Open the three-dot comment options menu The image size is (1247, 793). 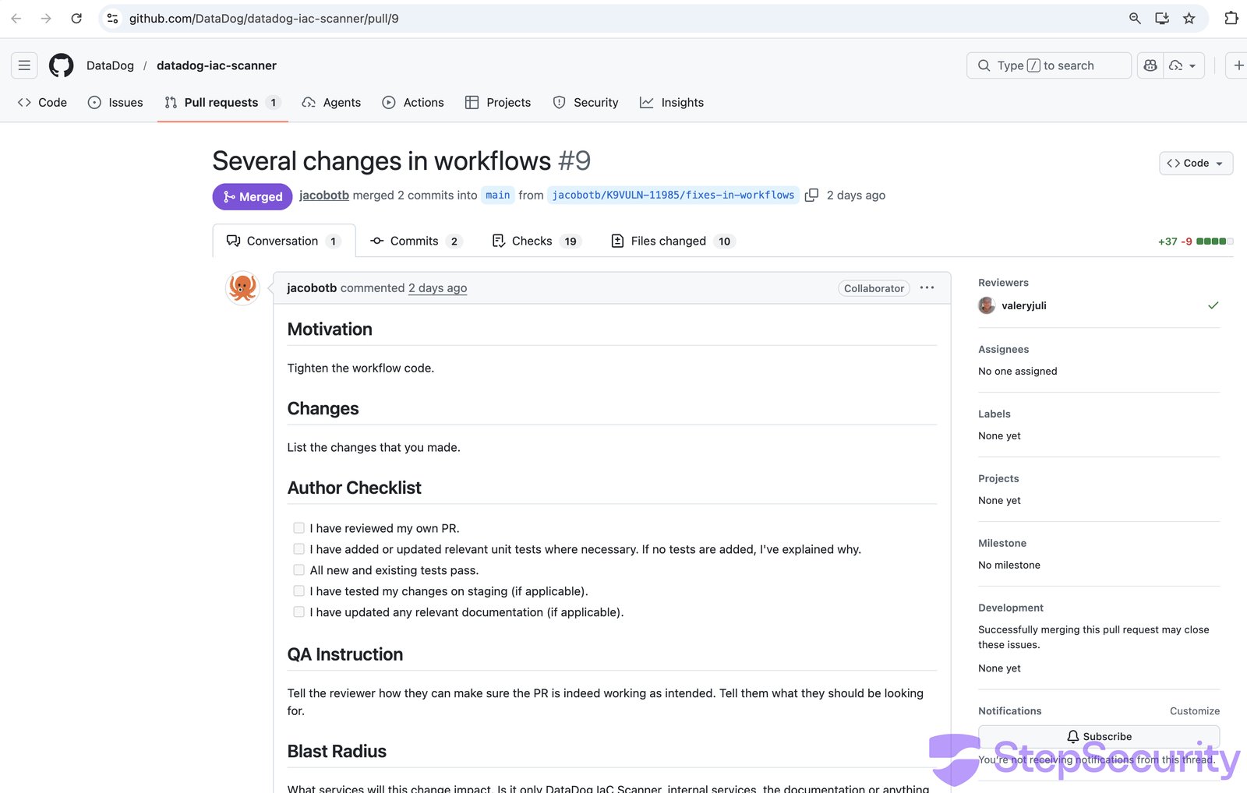click(x=927, y=287)
